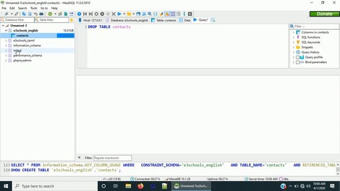
Task: Click the disconnect plug icon
Action: coord(16,14)
